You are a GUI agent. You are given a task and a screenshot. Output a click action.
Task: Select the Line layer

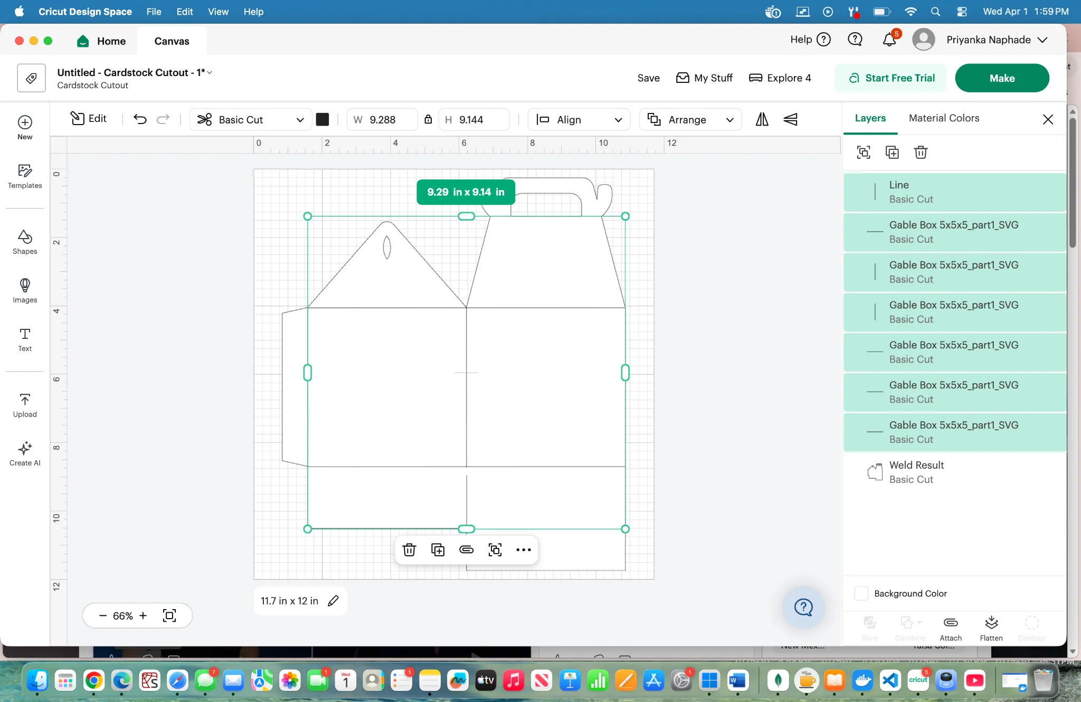click(x=955, y=192)
